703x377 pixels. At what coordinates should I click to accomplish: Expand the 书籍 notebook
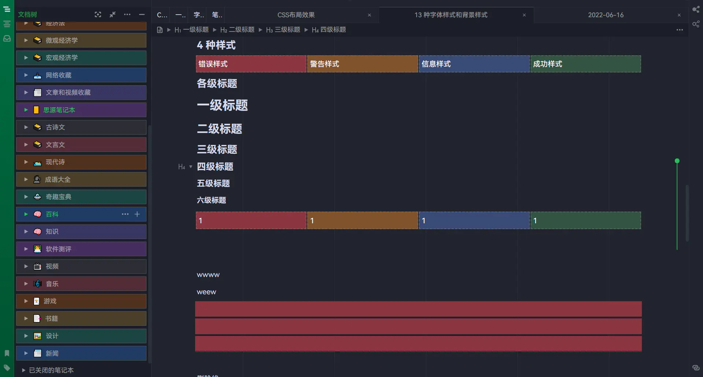[26, 318]
